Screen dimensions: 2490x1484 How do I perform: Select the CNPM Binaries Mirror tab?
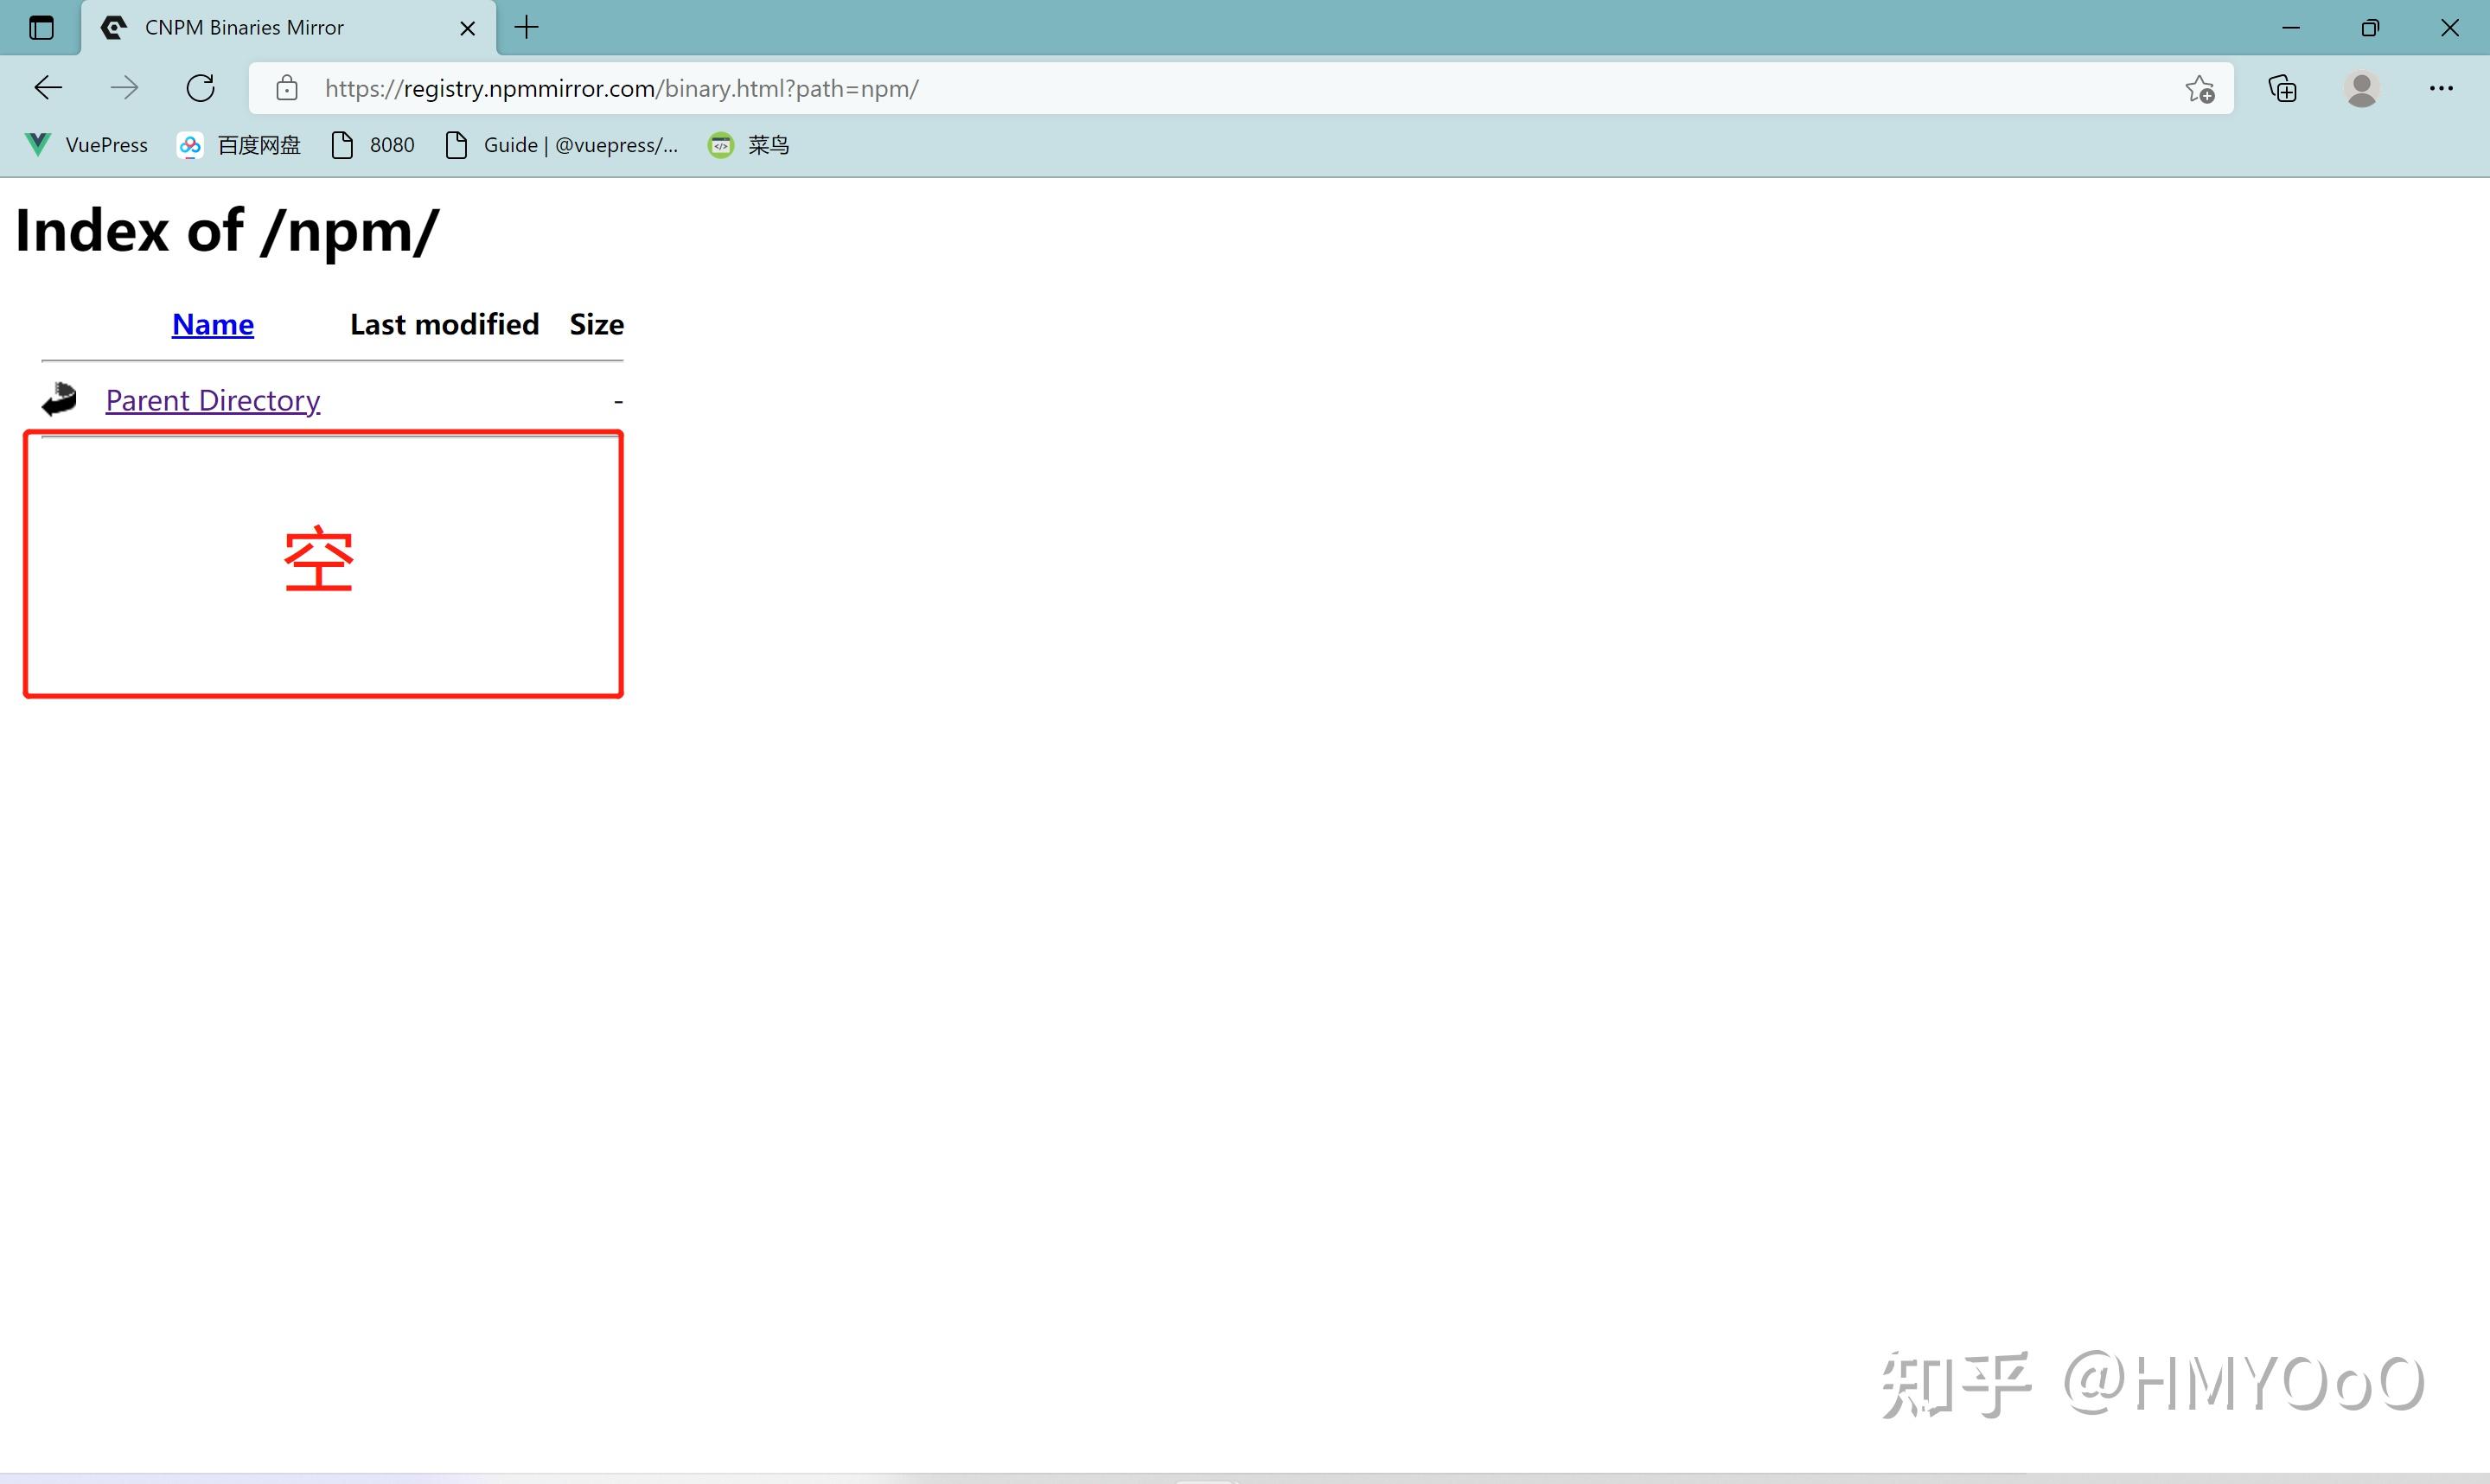[245, 28]
